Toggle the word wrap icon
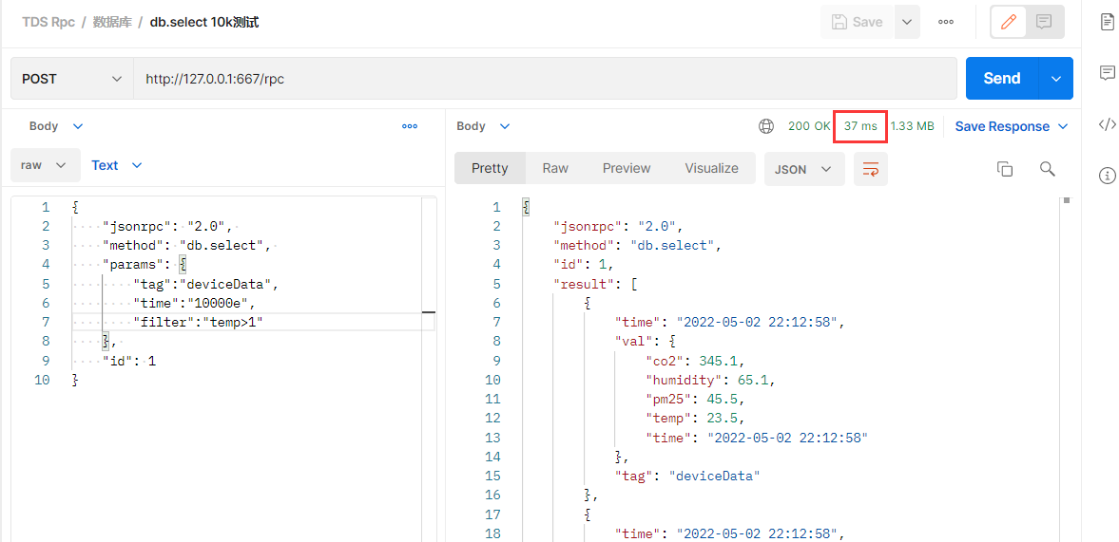 871,170
